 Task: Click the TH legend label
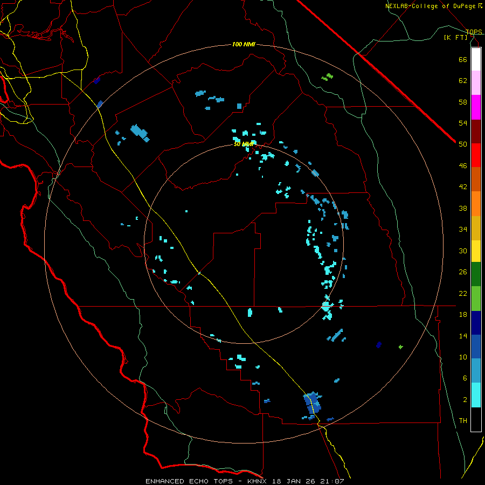click(x=463, y=421)
